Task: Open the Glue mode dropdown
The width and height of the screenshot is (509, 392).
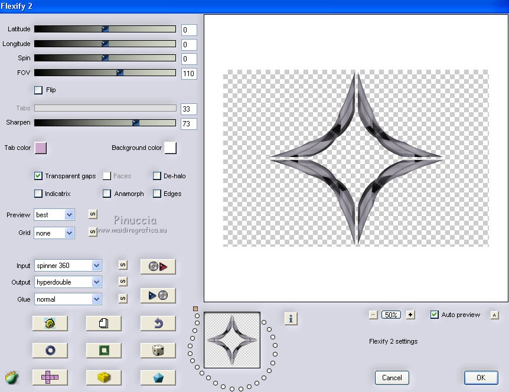Action: point(68,299)
